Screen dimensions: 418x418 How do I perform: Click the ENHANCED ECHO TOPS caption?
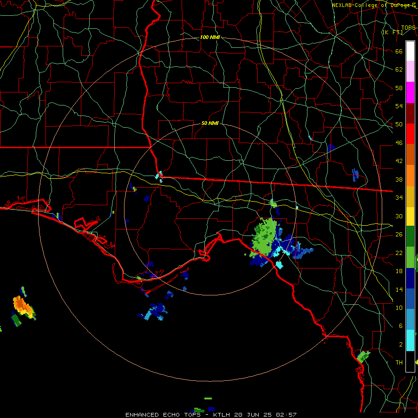163,415
